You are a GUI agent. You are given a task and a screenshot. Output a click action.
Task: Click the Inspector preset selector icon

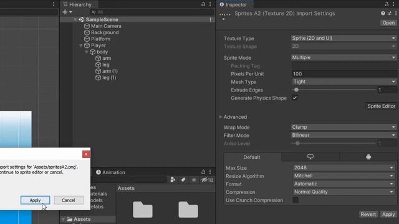pos(390,14)
